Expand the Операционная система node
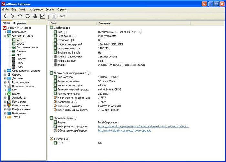Viewport: 226px width, 162px height. (5, 71)
